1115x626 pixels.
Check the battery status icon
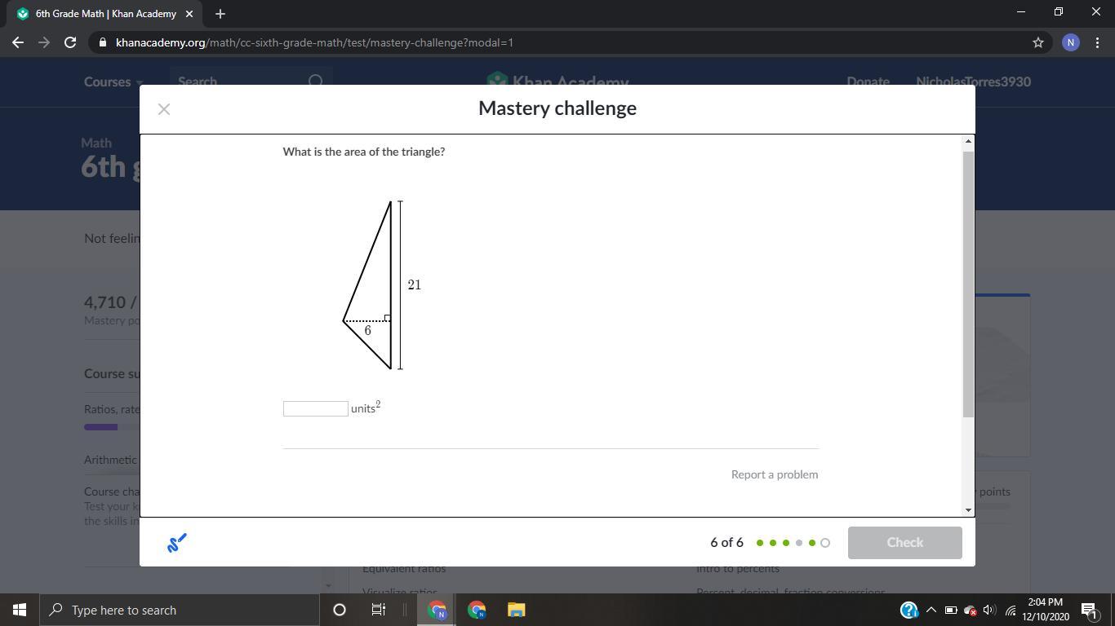[951, 610]
